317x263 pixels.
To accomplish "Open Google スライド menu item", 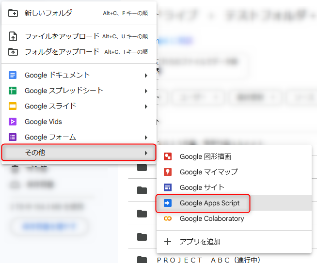I will 79,106.
